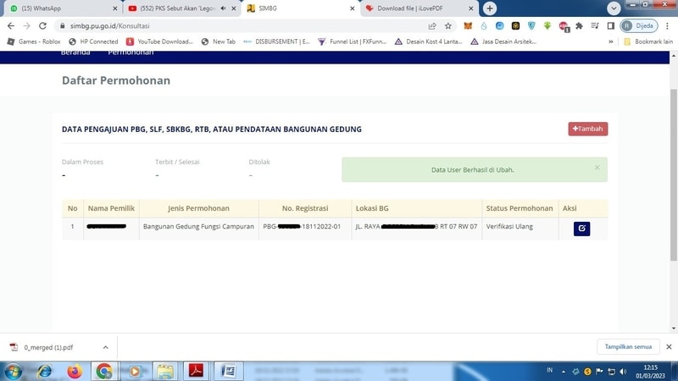
Task: Expand the 0_merged (1).pdf download options
Action: coord(105,347)
